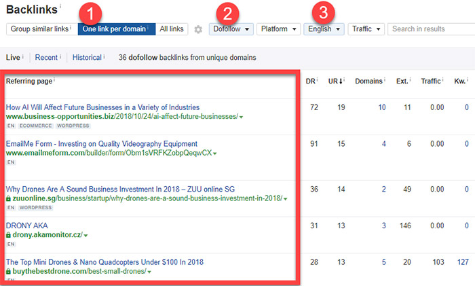Expand URL menu arrow for zuuonline.sg
This screenshot has height=286, width=475.
(286, 199)
